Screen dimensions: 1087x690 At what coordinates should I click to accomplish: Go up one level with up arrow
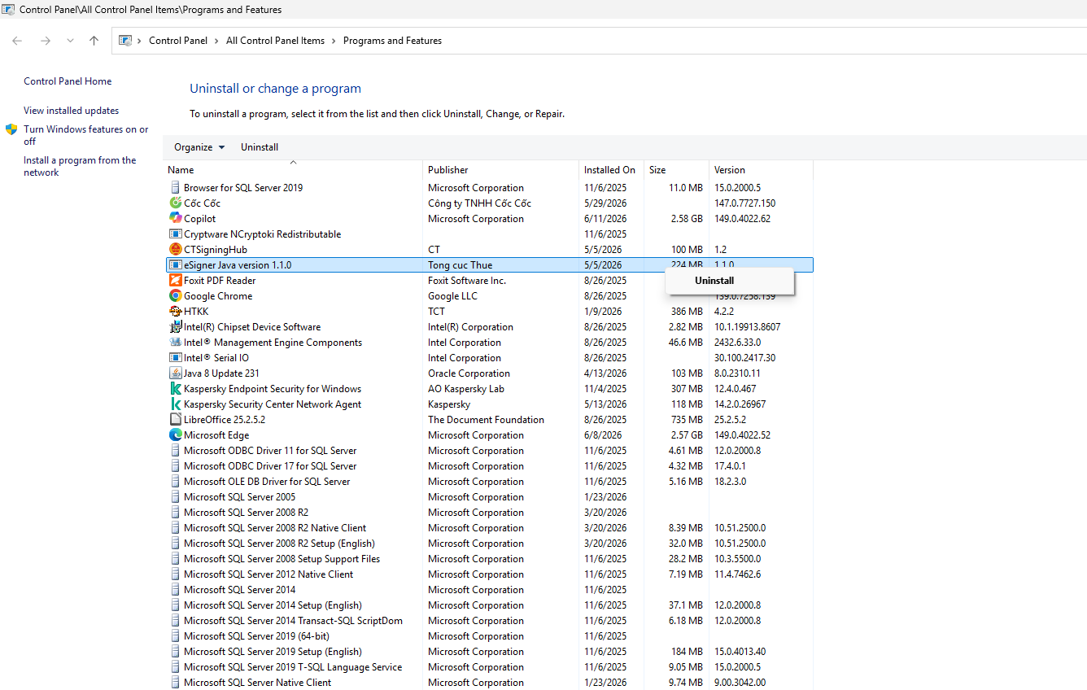click(94, 41)
